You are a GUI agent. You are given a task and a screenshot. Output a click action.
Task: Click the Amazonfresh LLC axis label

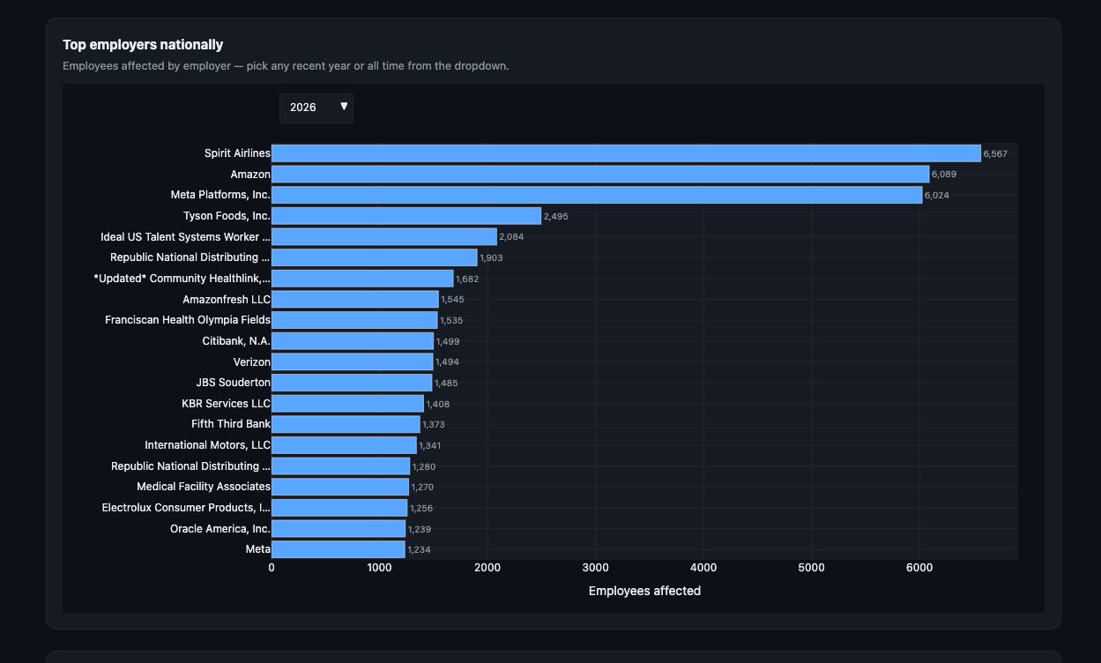(x=227, y=300)
